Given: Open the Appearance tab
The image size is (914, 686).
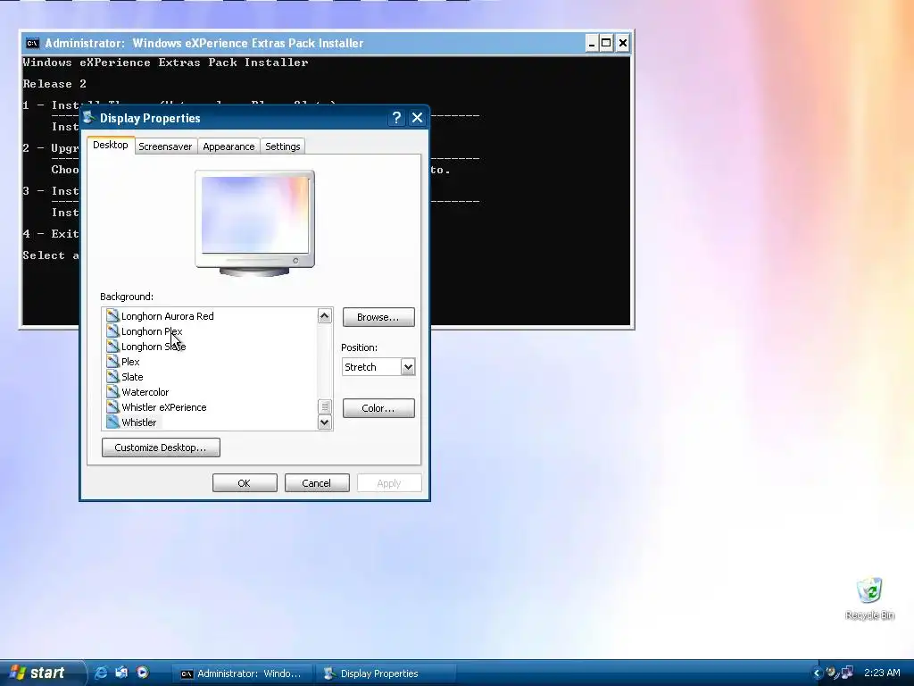Looking at the screenshot, I should [x=228, y=146].
